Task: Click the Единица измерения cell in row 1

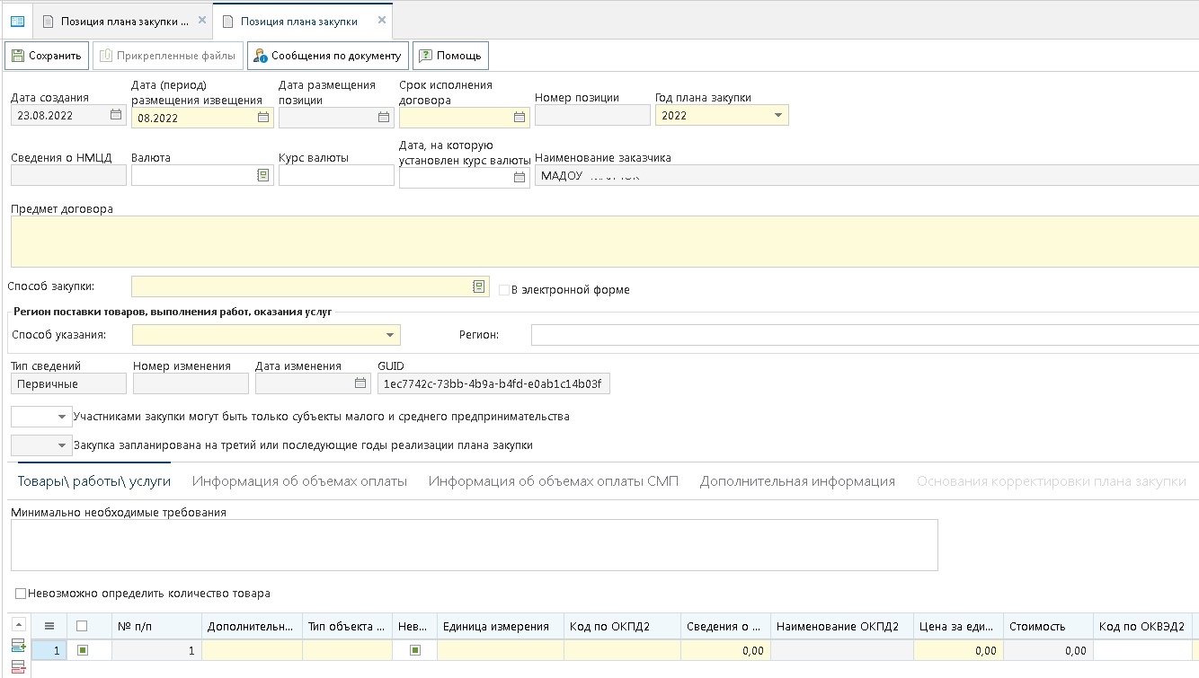Action: tap(501, 650)
